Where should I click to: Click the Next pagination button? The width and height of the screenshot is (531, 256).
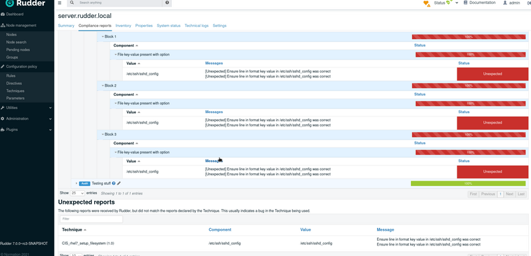click(x=510, y=194)
